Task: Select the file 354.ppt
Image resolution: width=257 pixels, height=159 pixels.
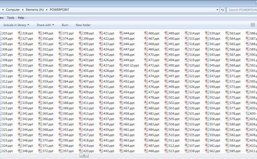Action: coord(46,55)
